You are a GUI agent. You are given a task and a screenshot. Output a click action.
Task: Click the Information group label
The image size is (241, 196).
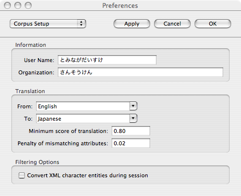(x=31, y=45)
